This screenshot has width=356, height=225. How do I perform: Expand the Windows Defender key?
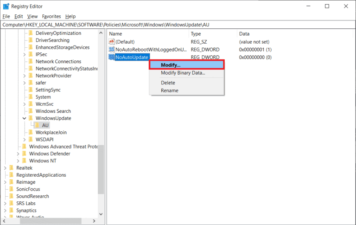coord(18,154)
